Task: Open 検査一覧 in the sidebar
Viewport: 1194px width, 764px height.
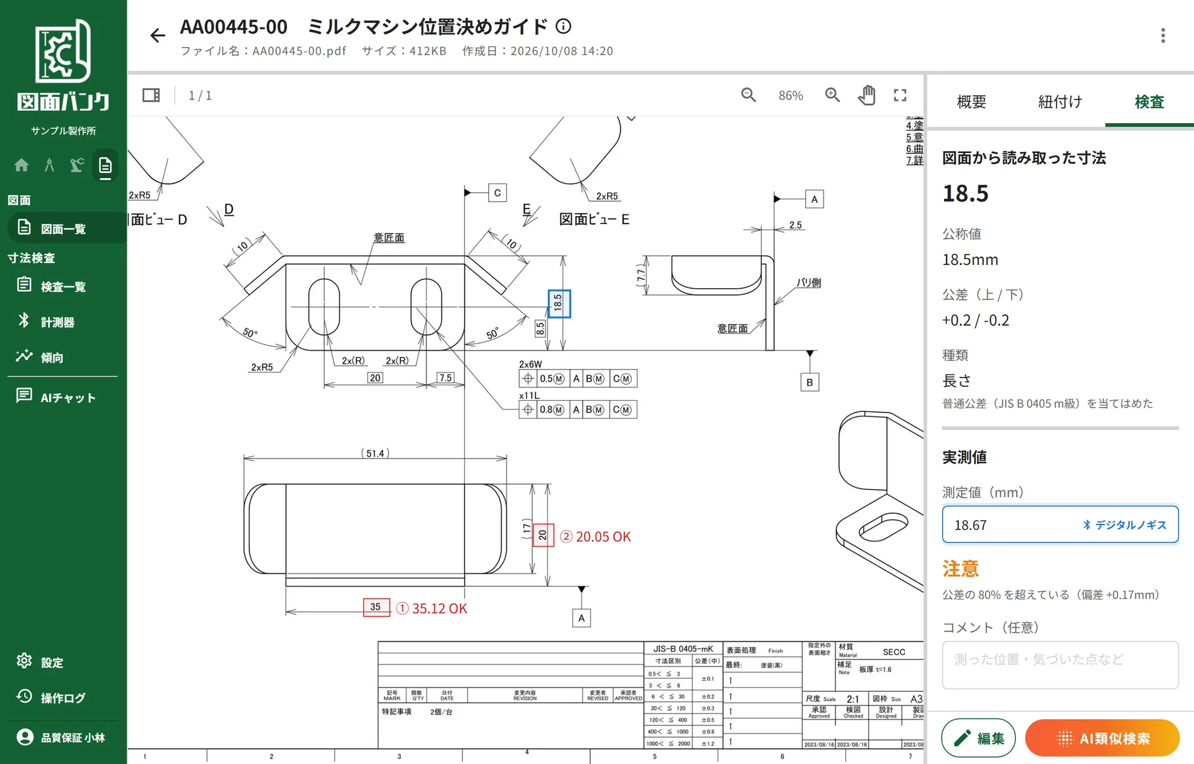Action: pos(63,286)
